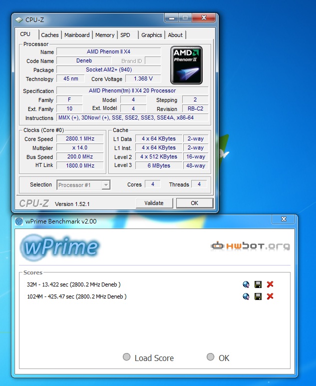Viewport: 316px width, 386px height.
Task: Click the OK button in CPU-Z
Action: tap(195, 203)
